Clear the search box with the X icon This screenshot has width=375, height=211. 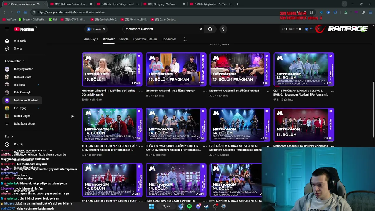201,29
